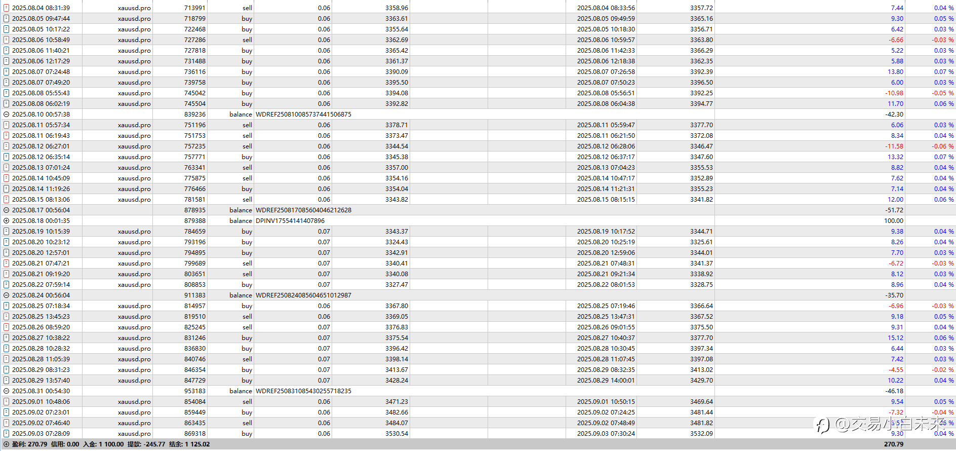Click the order icon for 2025.09.01 10:48:06
The height and width of the screenshot is (451, 956).
(x=7, y=401)
